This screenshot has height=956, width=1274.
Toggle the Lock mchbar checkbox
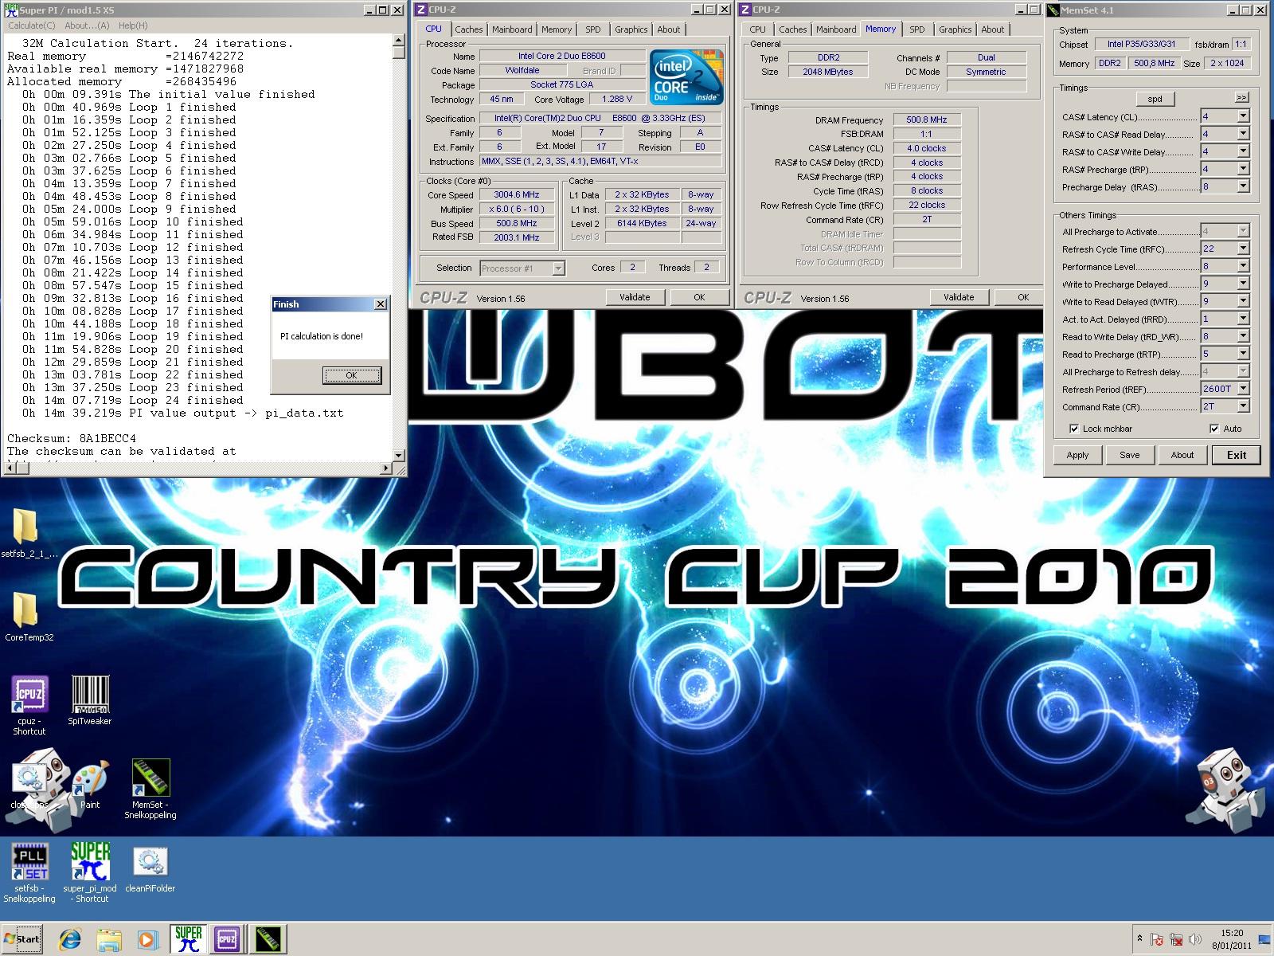1074,429
